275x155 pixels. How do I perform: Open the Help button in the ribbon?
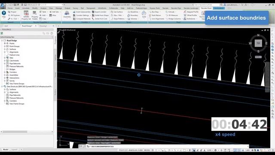click(4, 14)
